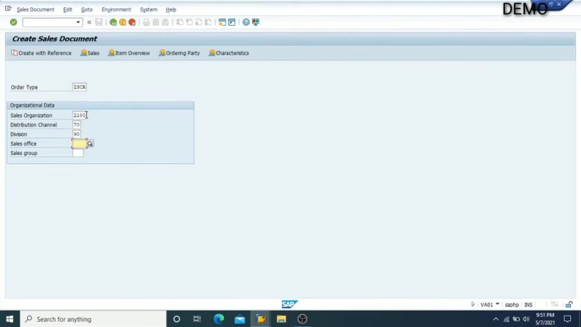Open the notification center icon

567,319
